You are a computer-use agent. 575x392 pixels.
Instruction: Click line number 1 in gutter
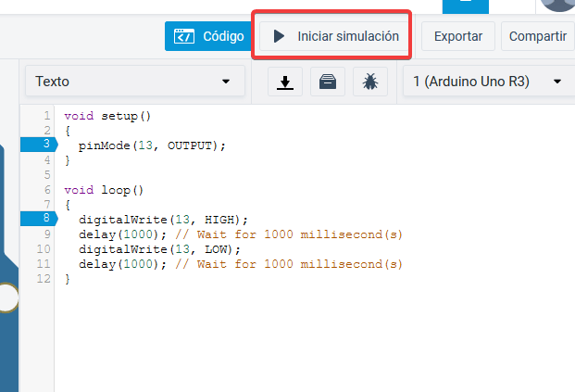click(47, 116)
